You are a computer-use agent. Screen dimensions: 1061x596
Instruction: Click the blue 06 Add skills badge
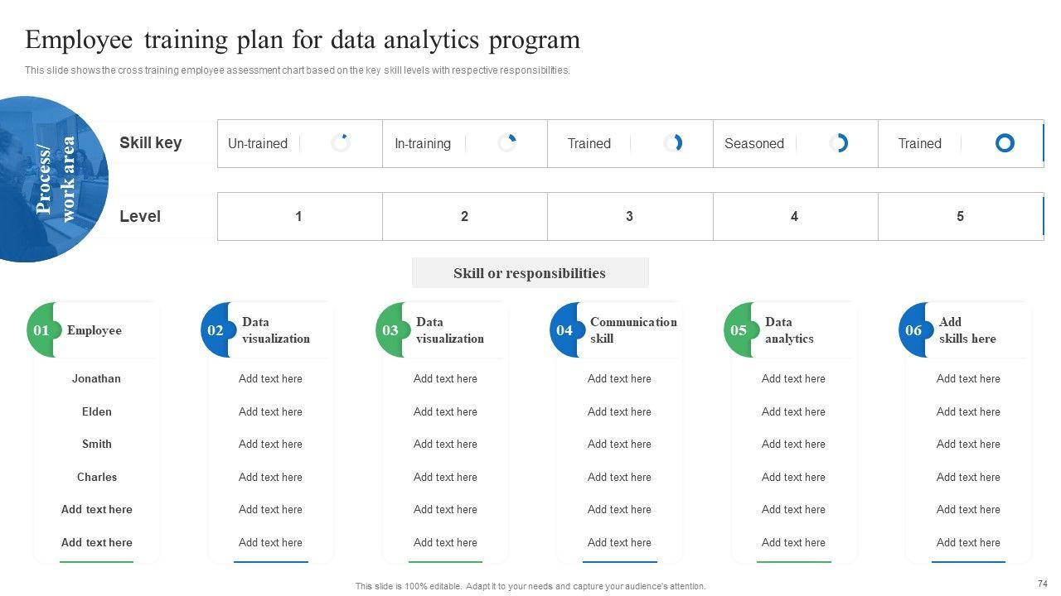pyautogui.click(x=913, y=330)
